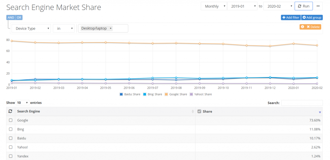Click the Yahoo! 2019-06 data point

point(129,83)
